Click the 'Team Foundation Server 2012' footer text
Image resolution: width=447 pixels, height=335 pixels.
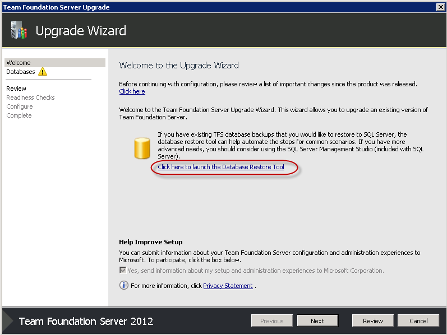pyautogui.click(x=86, y=322)
